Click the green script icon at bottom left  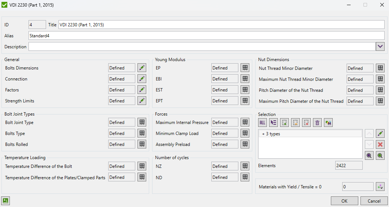[x=5, y=200]
